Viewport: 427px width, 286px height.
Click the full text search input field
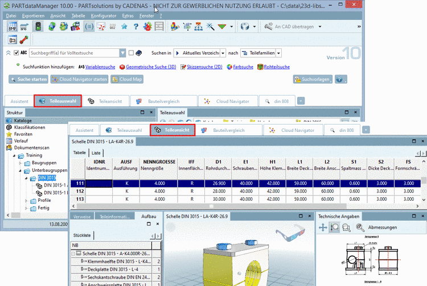[x=75, y=53]
